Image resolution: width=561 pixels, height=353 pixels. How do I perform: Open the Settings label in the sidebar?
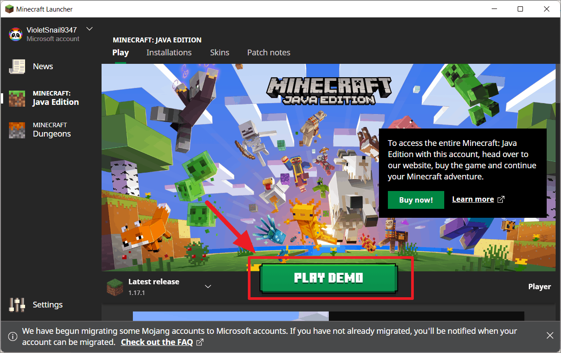47,305
